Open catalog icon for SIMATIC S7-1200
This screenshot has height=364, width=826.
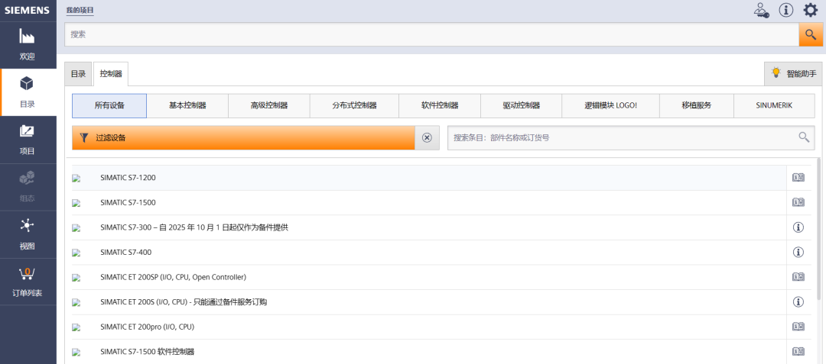pyautogui.click(x=798, y=178)
